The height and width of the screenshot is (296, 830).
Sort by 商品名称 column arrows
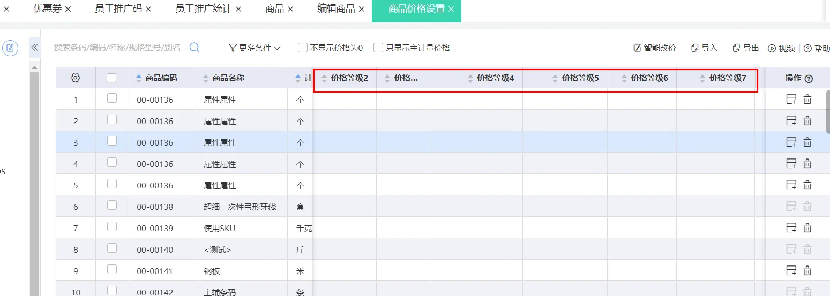(x=206, y=78)
